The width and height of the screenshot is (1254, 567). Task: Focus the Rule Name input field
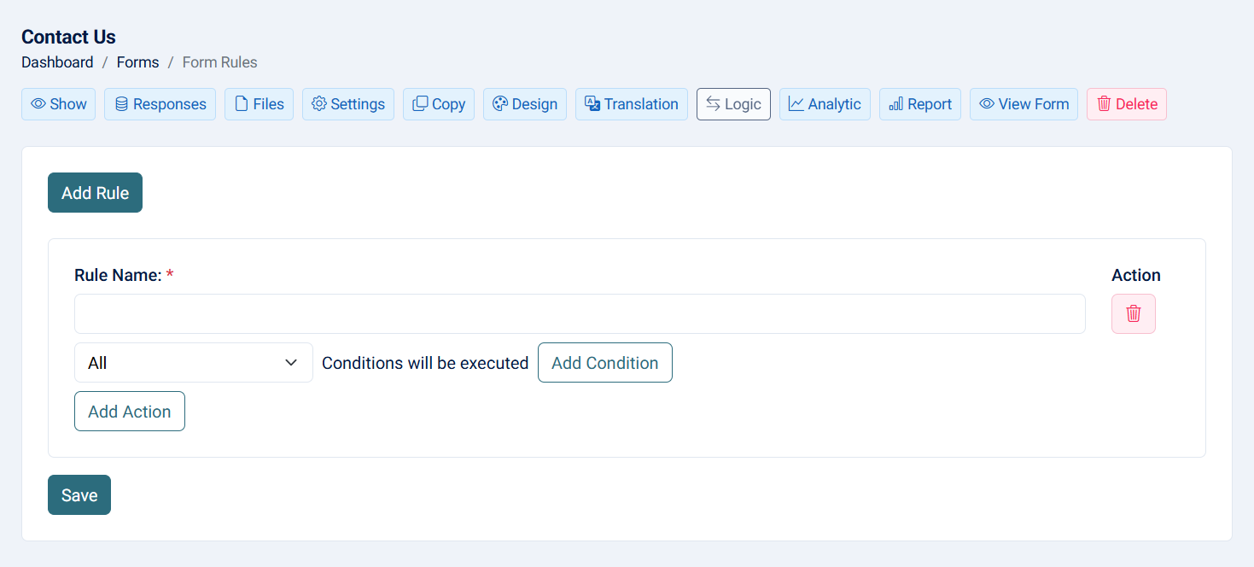click(x=579, y=314)
